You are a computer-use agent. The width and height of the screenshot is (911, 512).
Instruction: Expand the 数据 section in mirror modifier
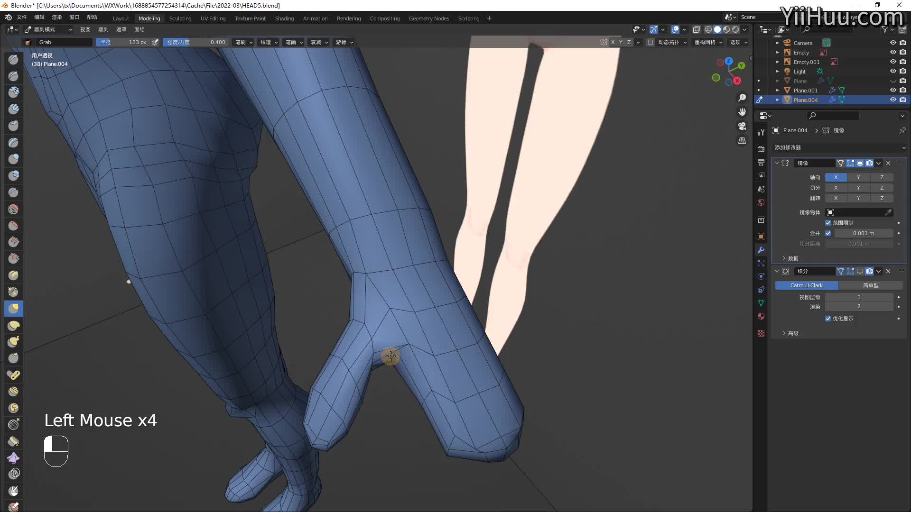pos(792,258)
